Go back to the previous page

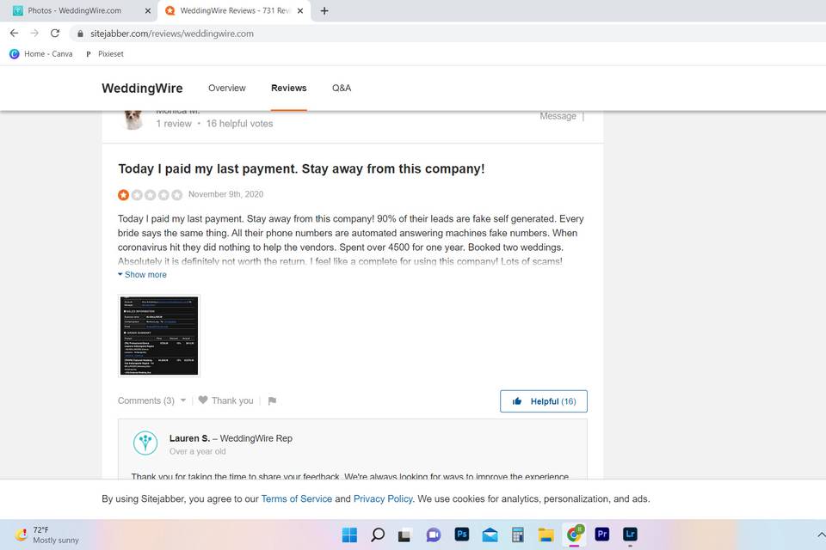coord(15,34)
